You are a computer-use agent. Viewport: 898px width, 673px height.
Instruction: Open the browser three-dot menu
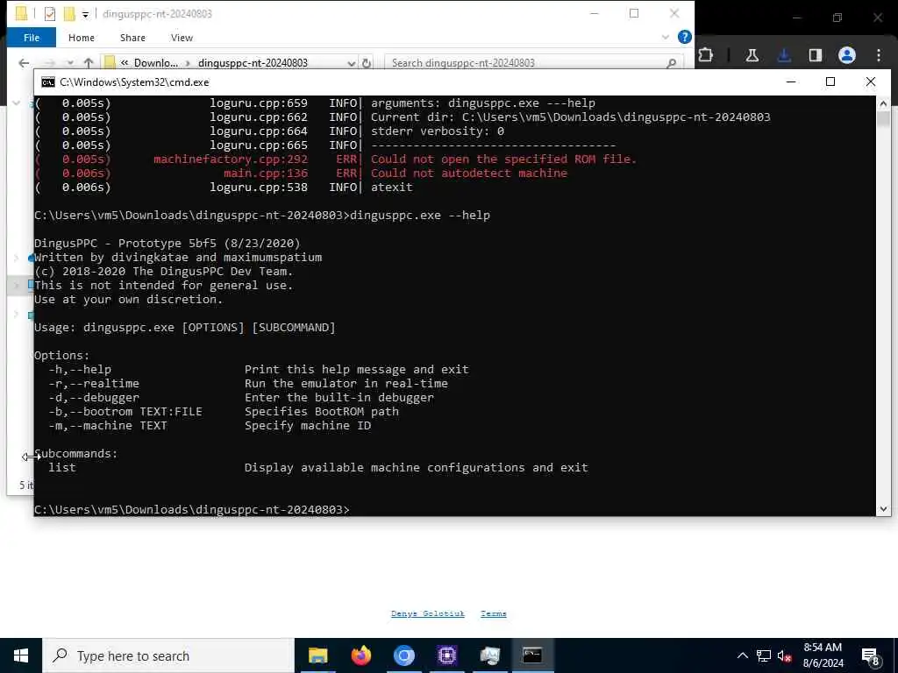(879, 55)
